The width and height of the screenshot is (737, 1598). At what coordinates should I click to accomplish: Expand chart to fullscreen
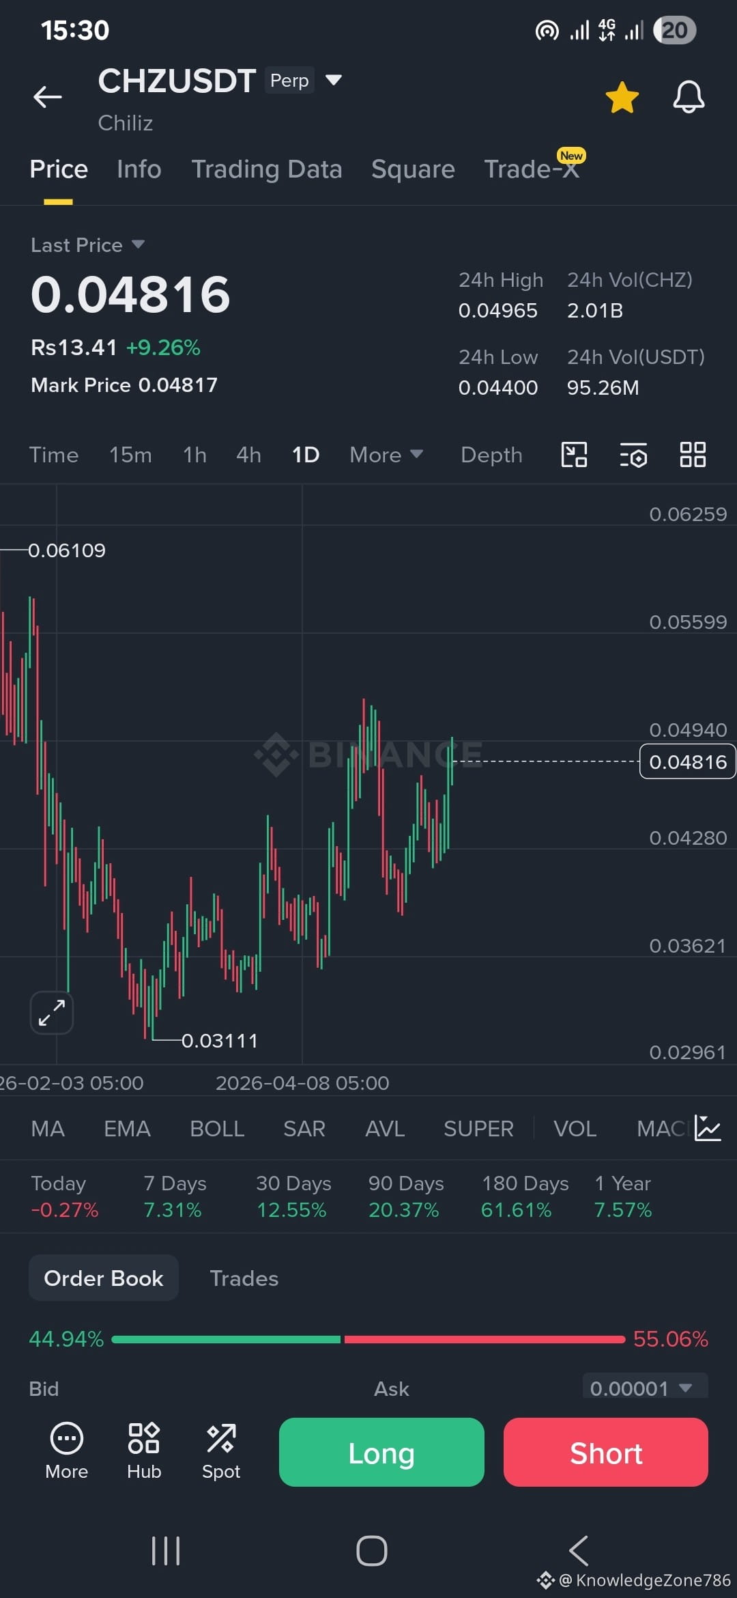point(52,1012)
